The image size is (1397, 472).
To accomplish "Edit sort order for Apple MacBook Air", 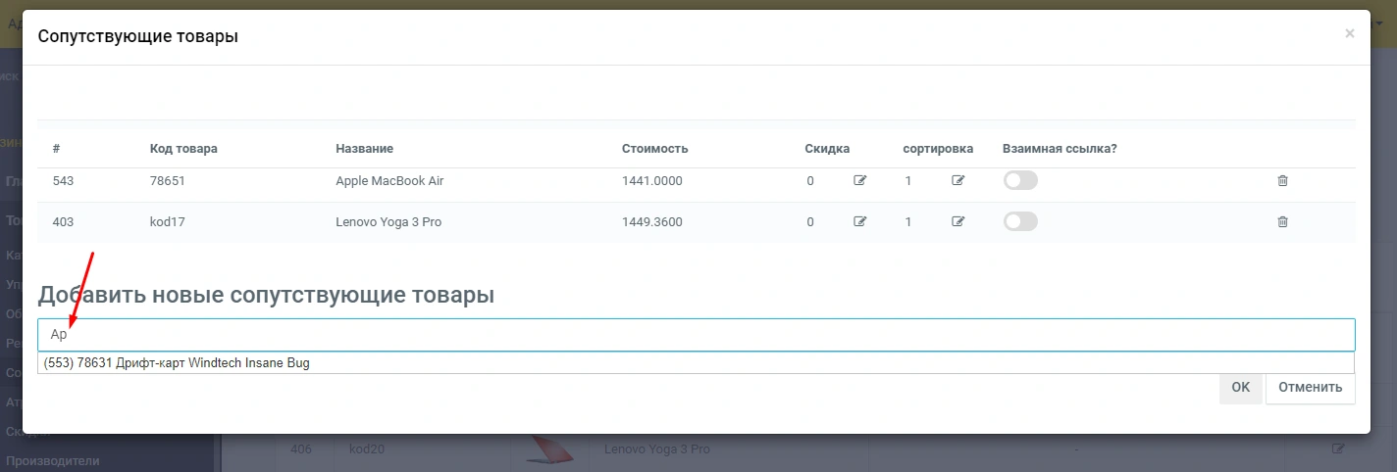I will pyautogui.click(x=958, y=181).
